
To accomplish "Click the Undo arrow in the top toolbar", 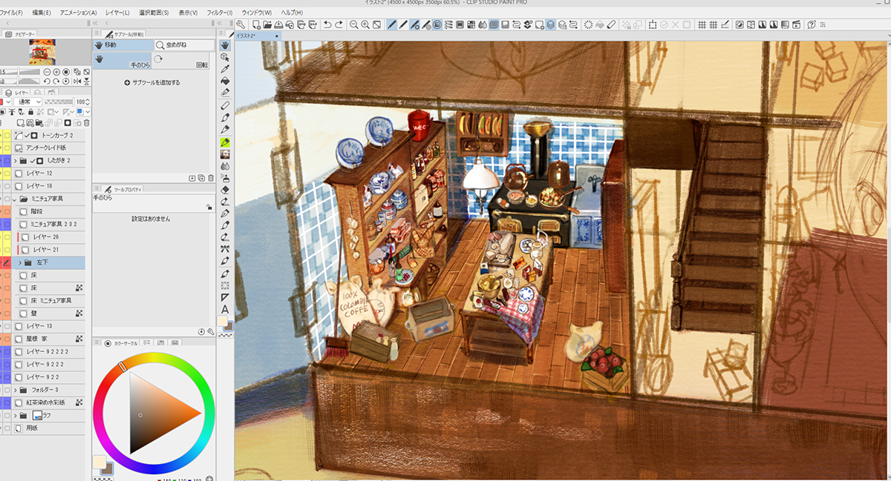I will tap(327, 25).
